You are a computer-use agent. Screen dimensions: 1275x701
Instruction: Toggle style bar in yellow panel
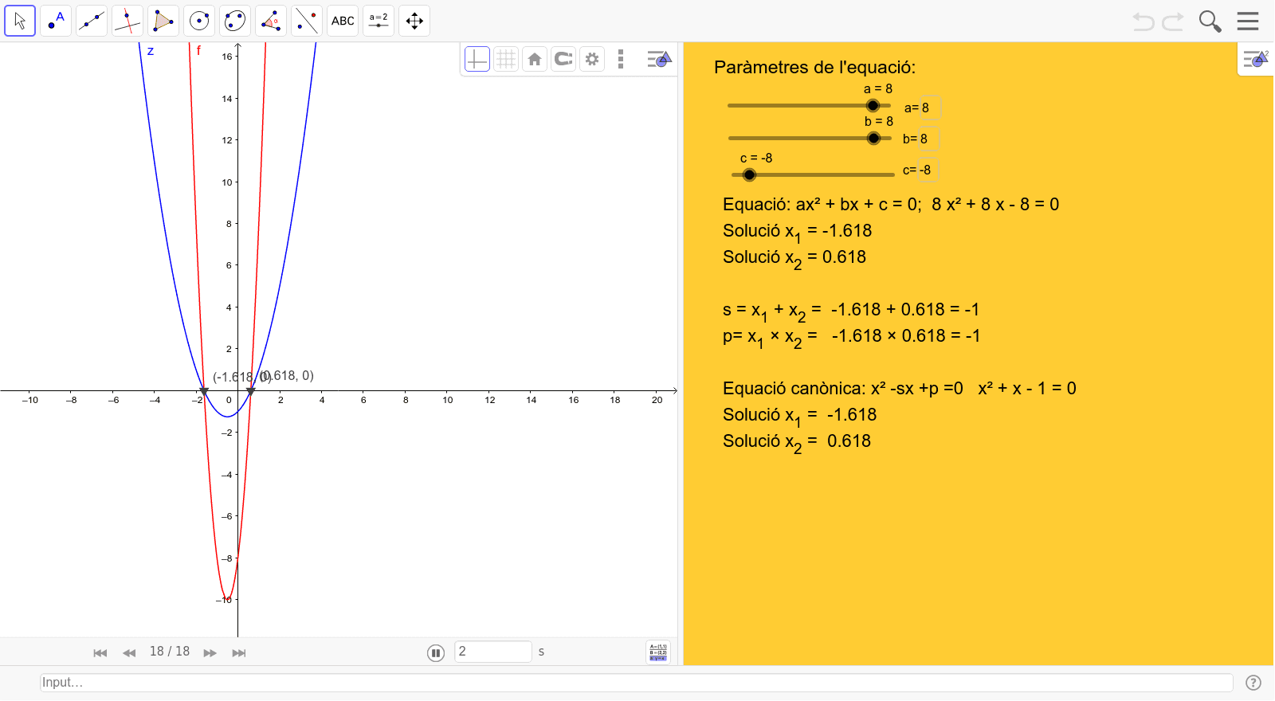(1256, 58)
